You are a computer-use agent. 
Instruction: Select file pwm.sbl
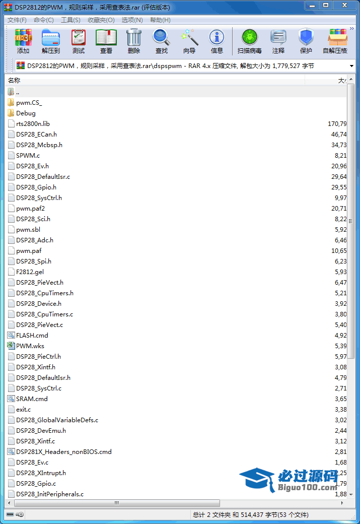point(28,230)
